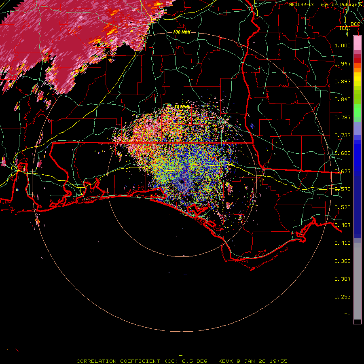Click the black radar site dot at center
This screenshot has height=364, width=364.
click(x=182, y=182)
